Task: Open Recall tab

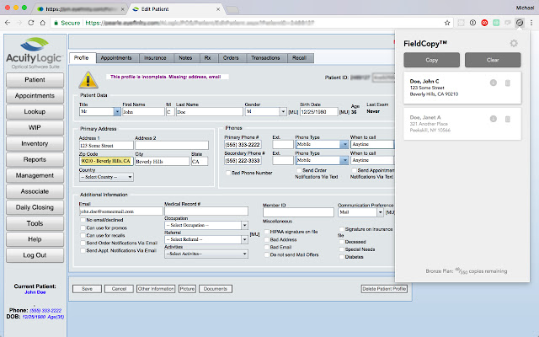Action: coord(299,58)
